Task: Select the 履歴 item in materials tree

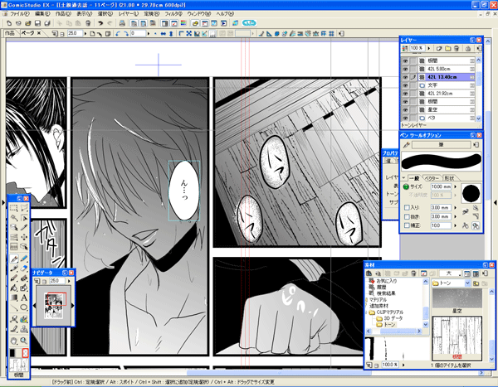Action: coord(381,287)
